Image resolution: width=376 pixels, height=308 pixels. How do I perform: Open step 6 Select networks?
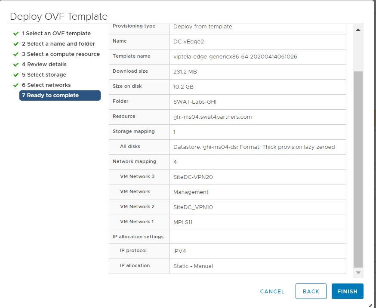[x=46, y=85]
